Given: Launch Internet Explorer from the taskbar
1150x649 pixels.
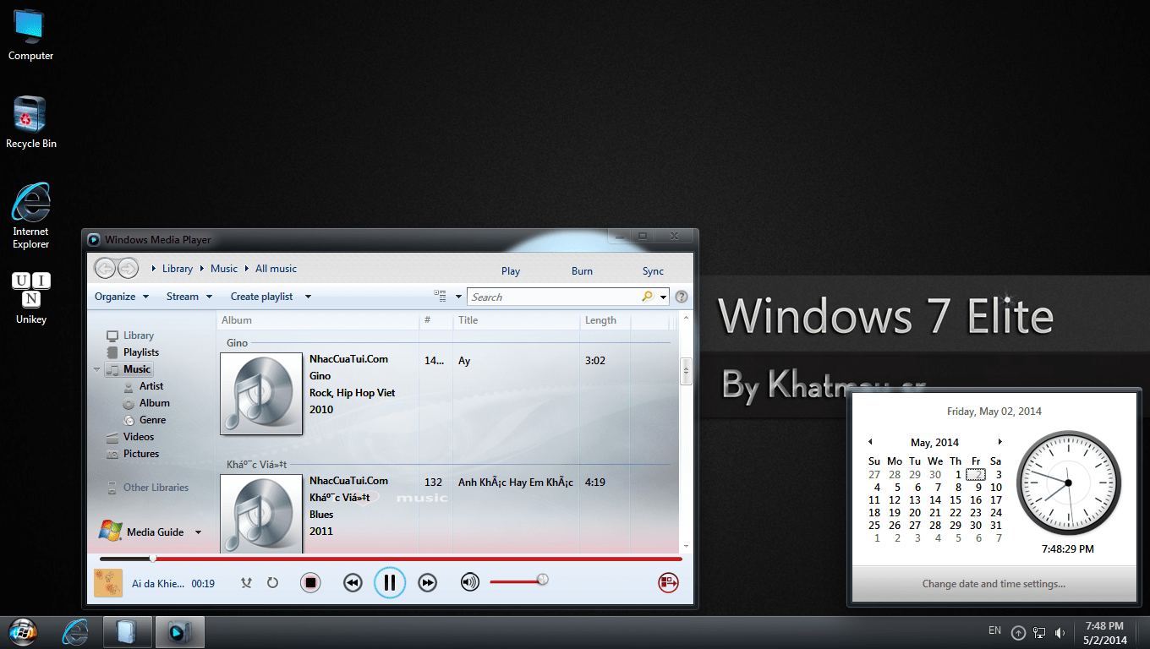Looking at the screenshot, I should (77, 632).
